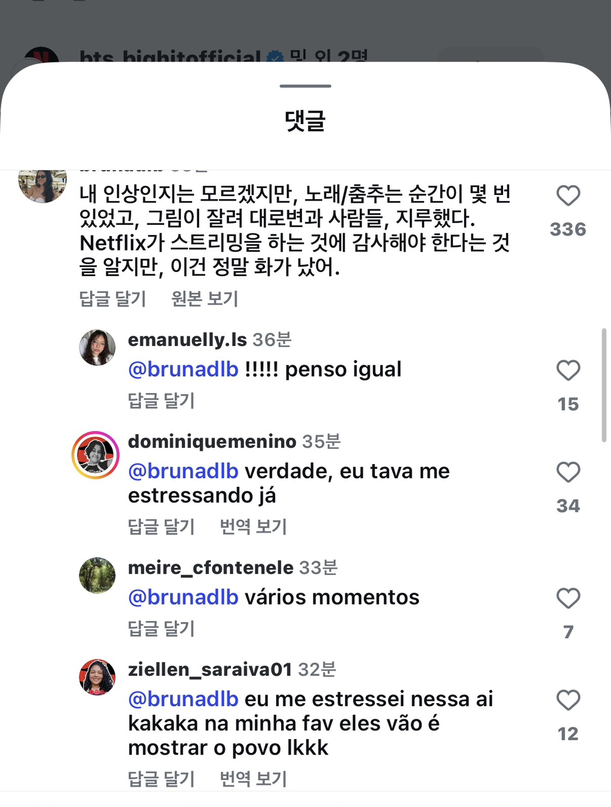Like dominiquemenino's reply

(567, 472)
